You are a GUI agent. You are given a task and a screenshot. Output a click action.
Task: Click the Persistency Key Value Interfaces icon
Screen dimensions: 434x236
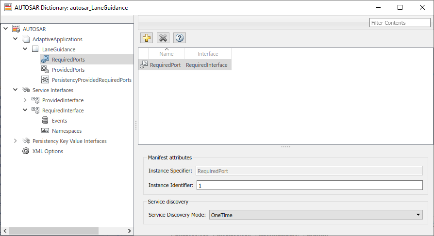[26, 141]
